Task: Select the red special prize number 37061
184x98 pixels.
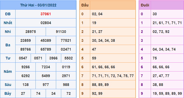Action: click(x=46, y=14)
